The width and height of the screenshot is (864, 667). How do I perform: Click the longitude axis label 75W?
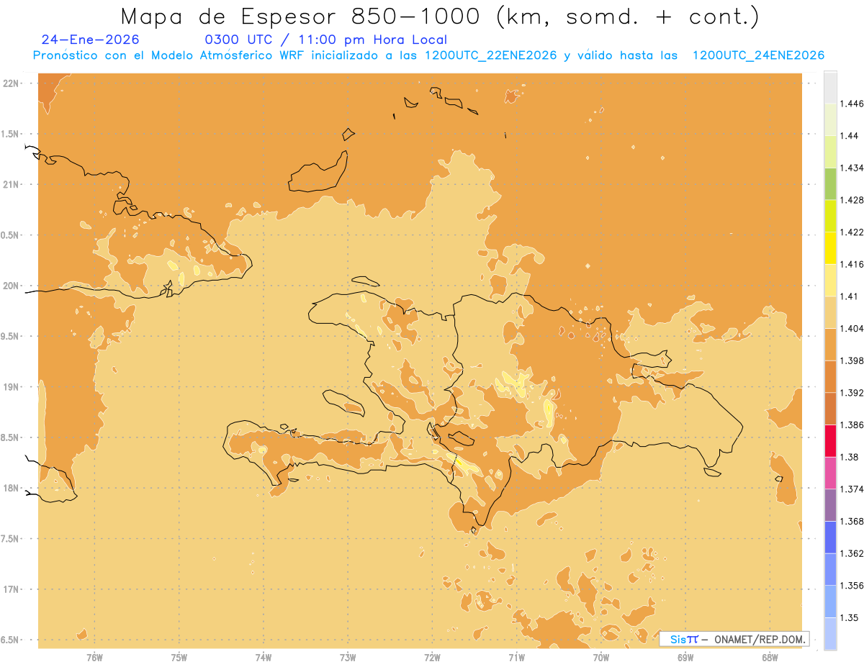(x=179, y=658)
